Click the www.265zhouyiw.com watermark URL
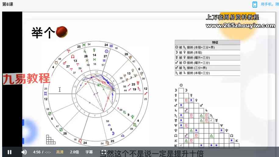The width and height of the screenshot is (279, 157). click(x=240, y=26)
